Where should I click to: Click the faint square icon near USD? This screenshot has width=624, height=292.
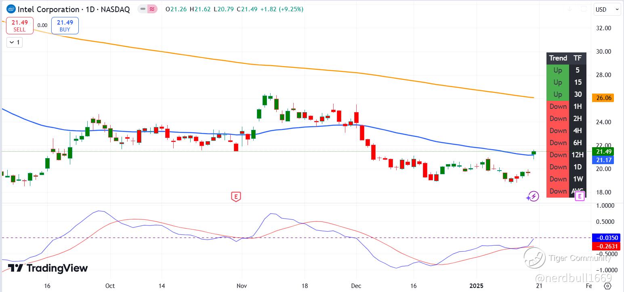point(584,9)
